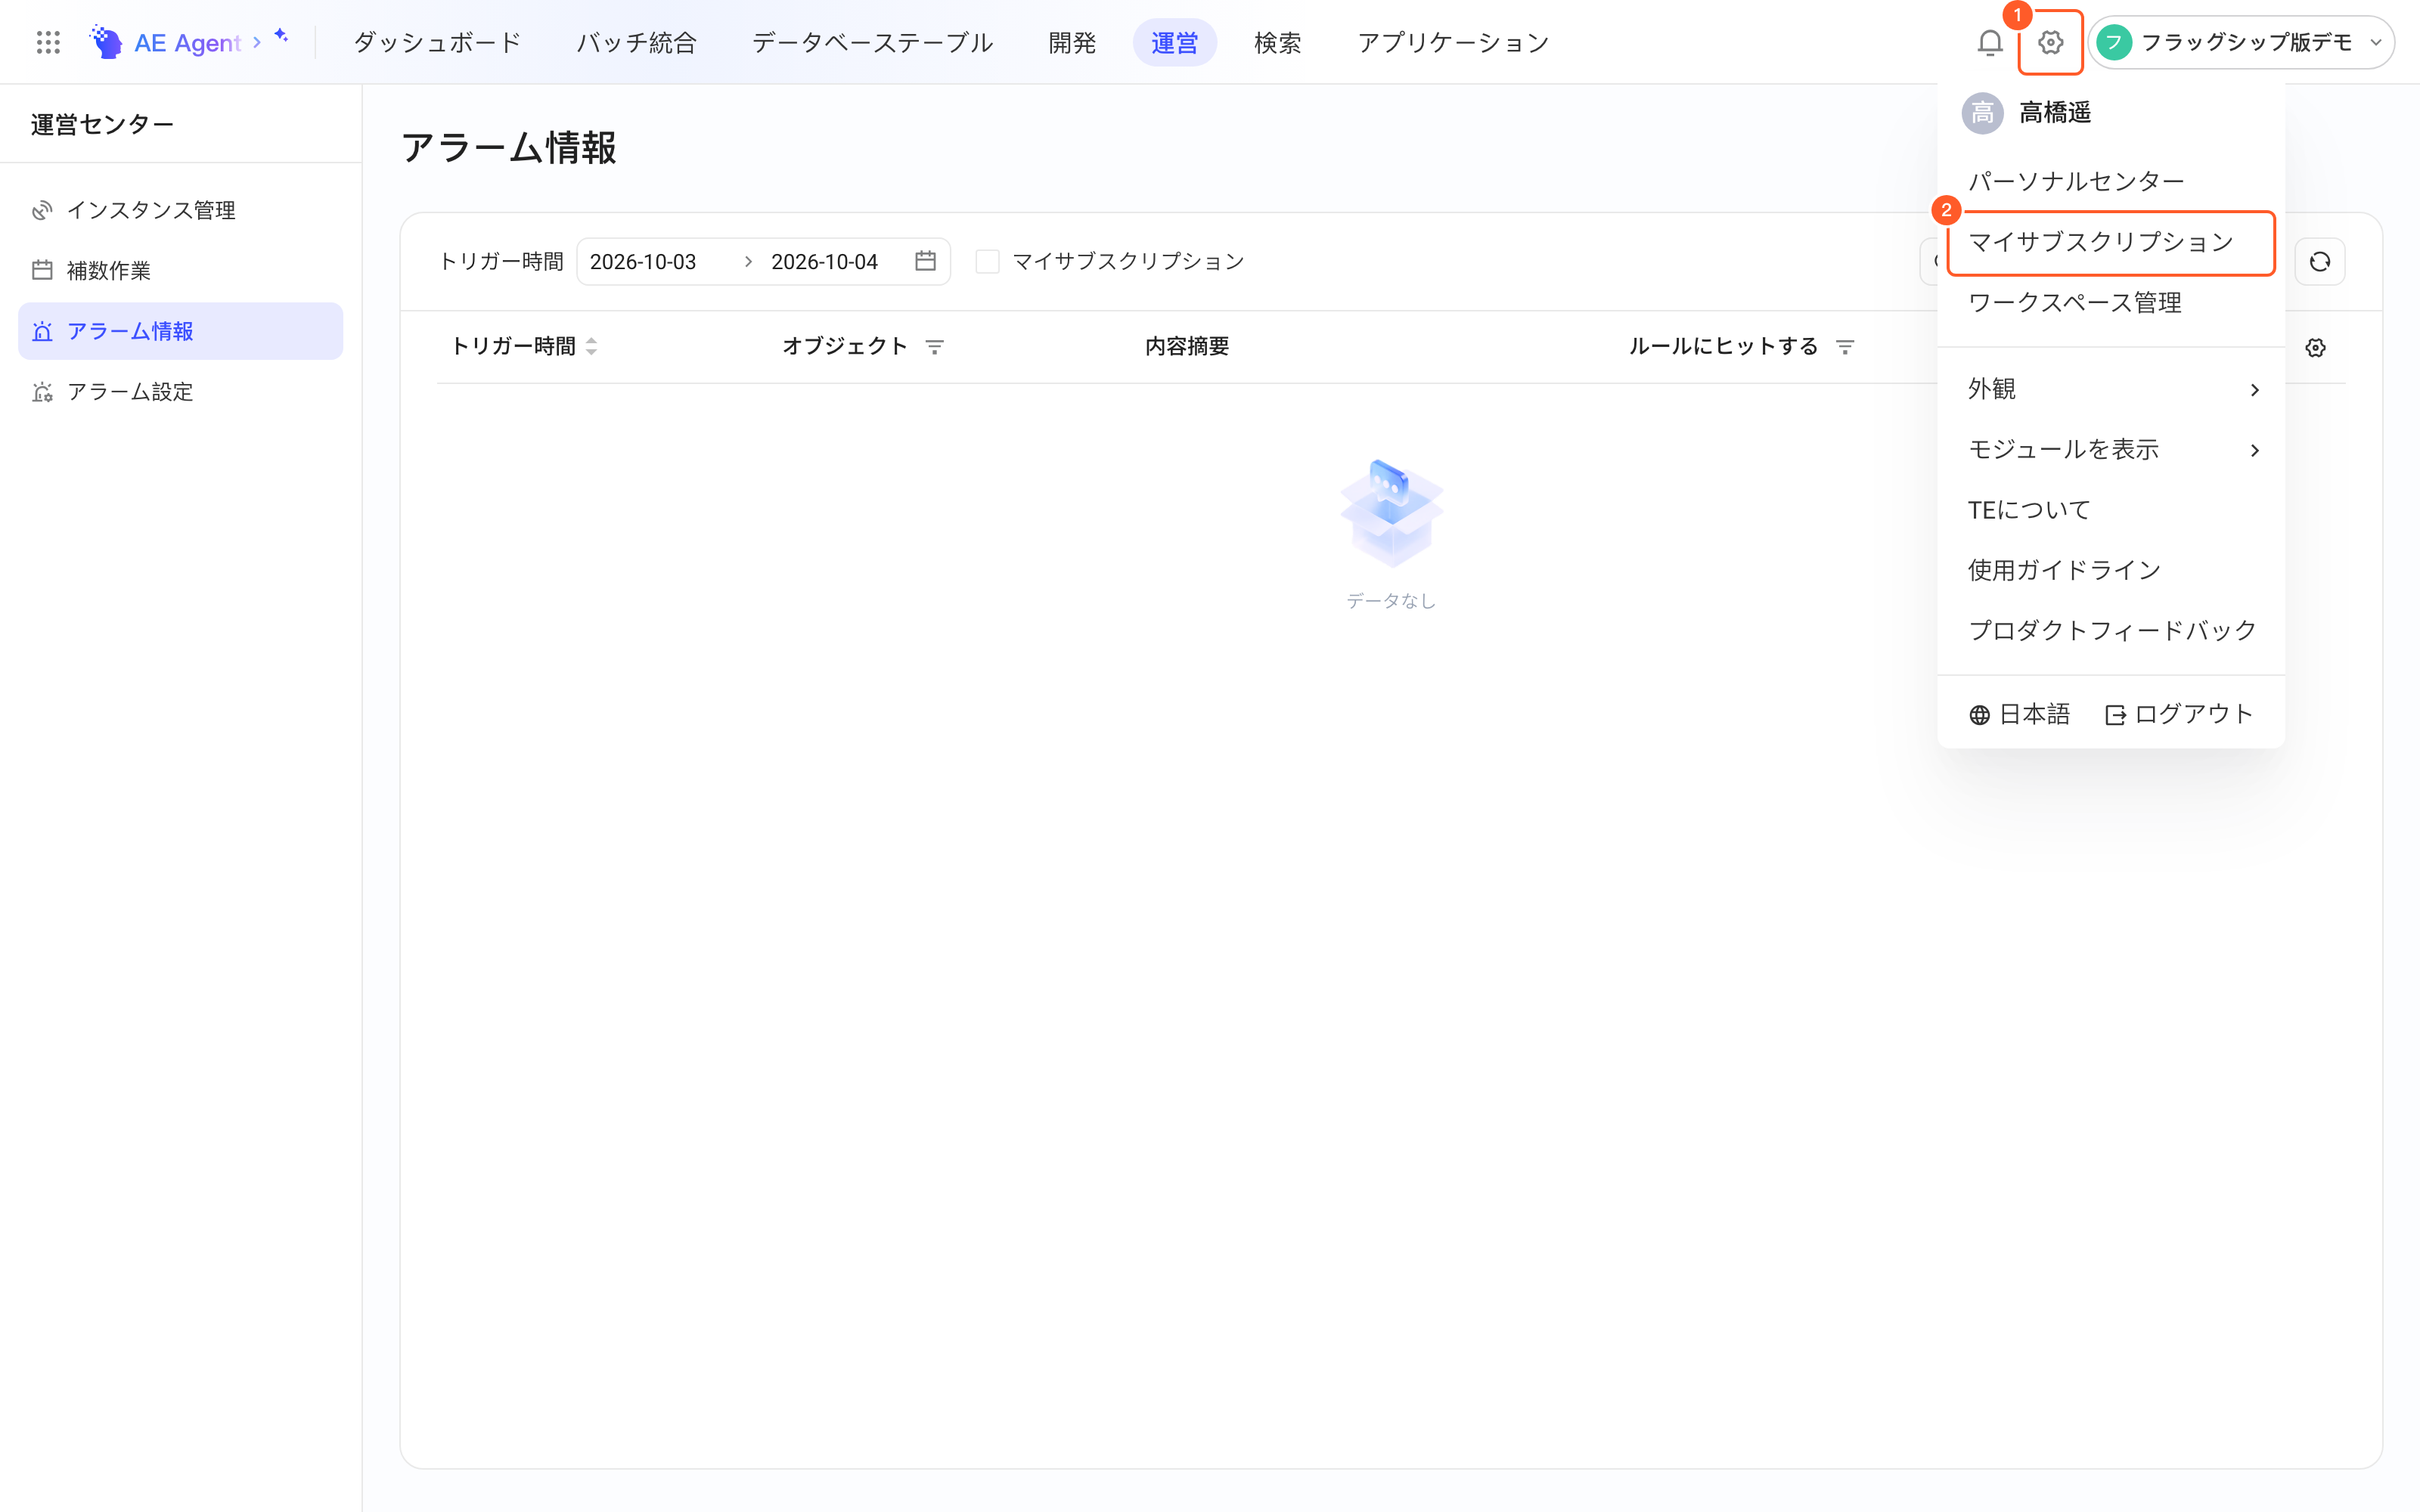Open データベーステーブル tab
The width and height of the screenshot is (2420, 1512).
(x=872, y=42)
